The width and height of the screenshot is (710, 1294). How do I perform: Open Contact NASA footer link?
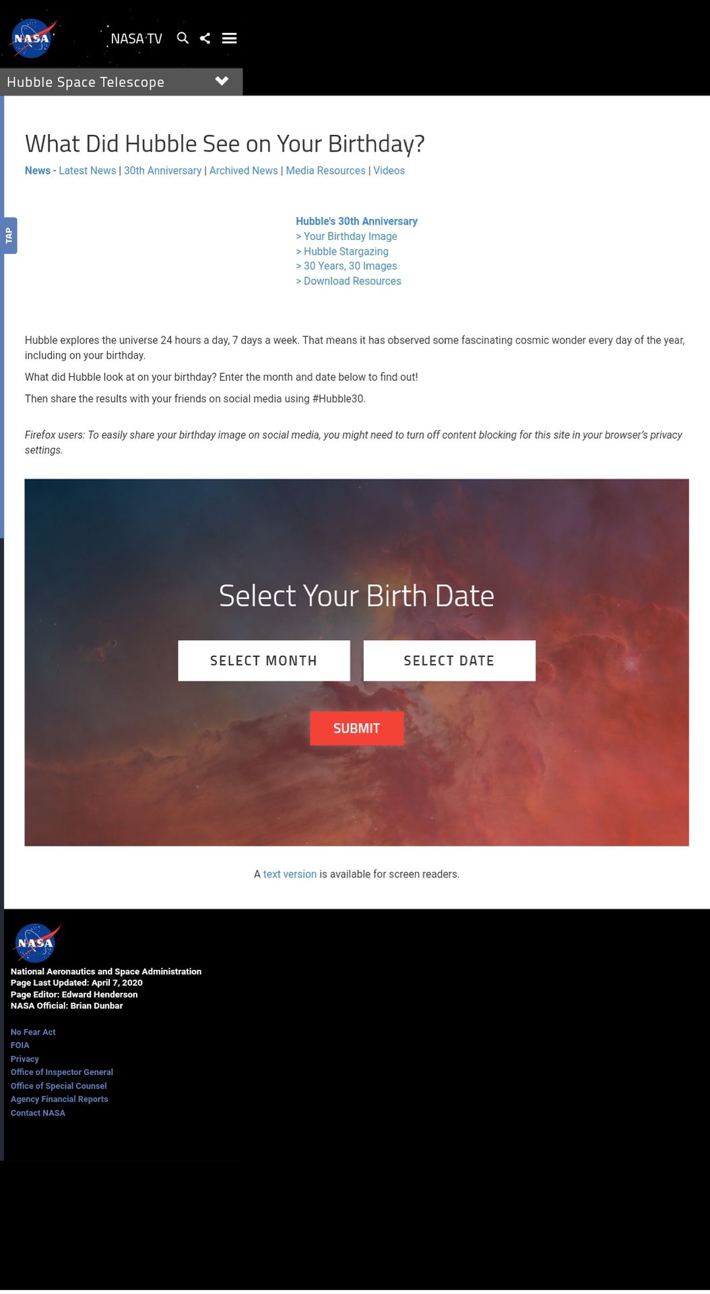(38, 1113)
